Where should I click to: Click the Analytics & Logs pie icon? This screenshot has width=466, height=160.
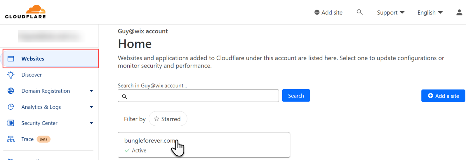tap(11, 107)
